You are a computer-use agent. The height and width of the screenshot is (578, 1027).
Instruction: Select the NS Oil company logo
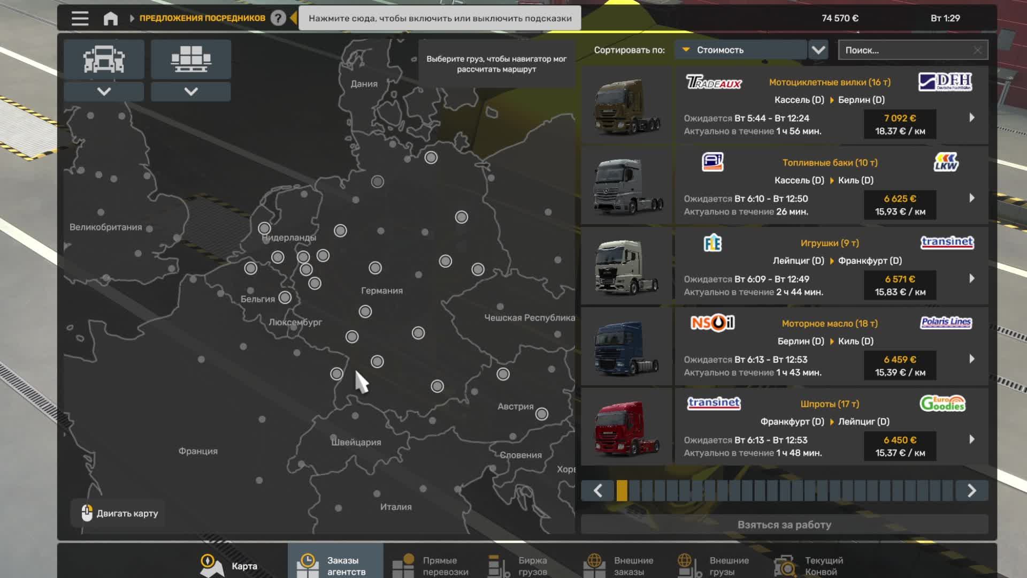pyautogui.click(x=712, y=323)
